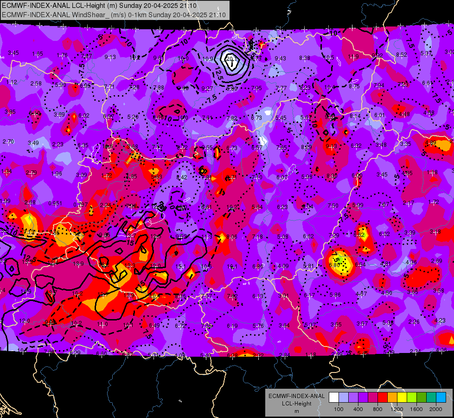Click the grid value 2.79
454x418 pixels.
coord(31,173)
